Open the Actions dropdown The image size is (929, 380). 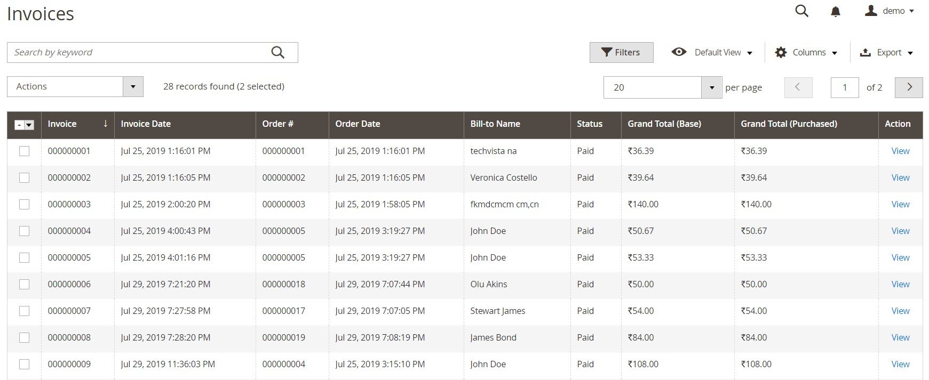(75, 86)
